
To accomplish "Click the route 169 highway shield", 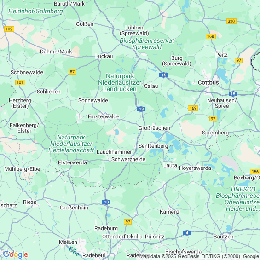I will pyautogui.click(x=193, y=108).
